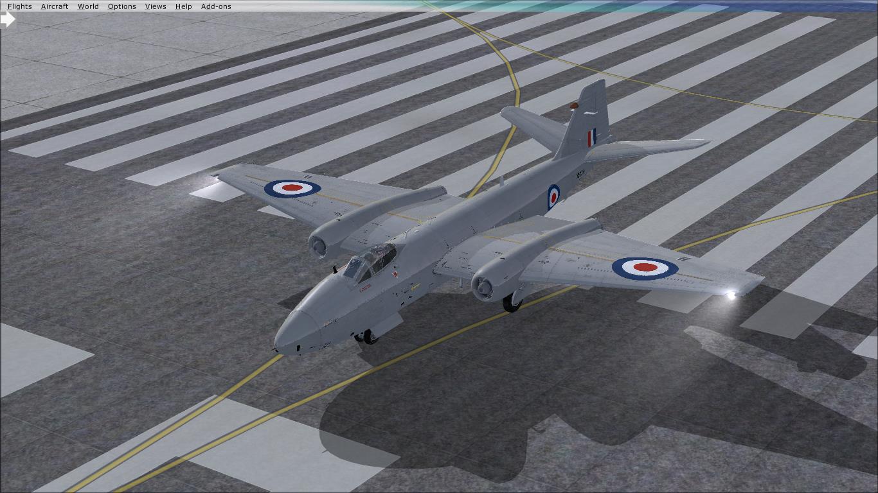
Task: Open the Options menu
Action: coord(122,6)
